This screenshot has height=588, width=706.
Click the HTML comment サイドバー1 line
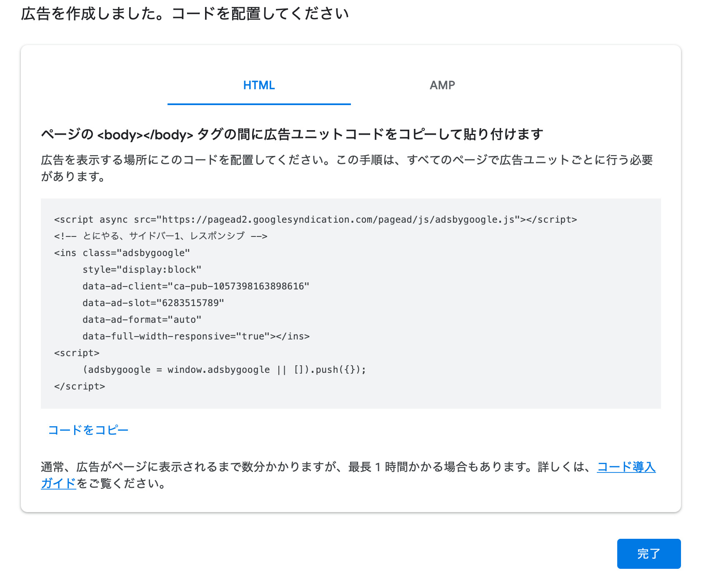[x=161, y=236]
